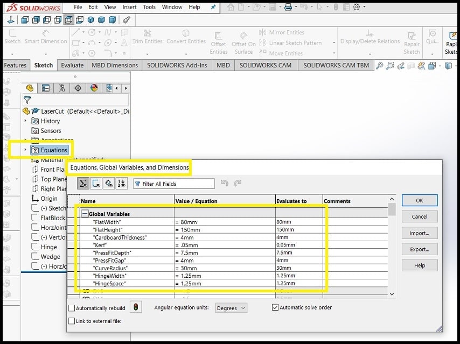The image size is (460, 344).
Task: Open the PropertyManager tab icon
Action: click(x=45, y=88)
